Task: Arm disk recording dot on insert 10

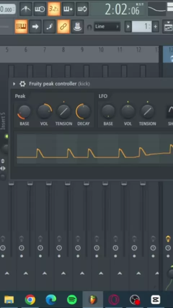Action: click(x=97, y=256)
